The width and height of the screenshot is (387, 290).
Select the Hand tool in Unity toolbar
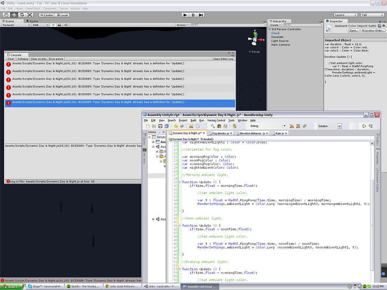(x=6, y=15)
